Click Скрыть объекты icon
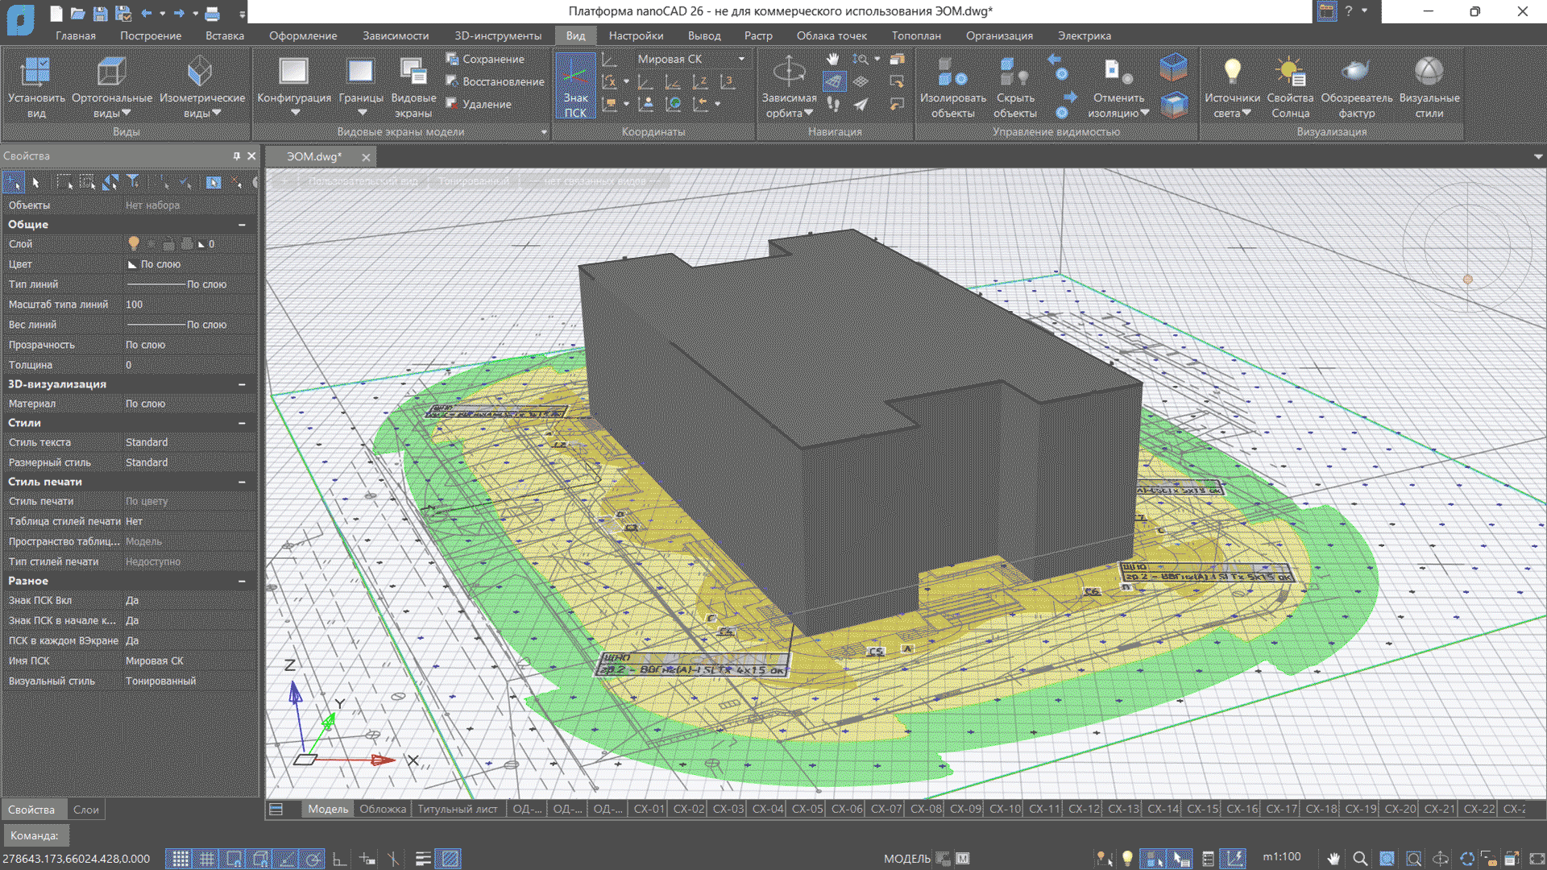 point(1014,72)
